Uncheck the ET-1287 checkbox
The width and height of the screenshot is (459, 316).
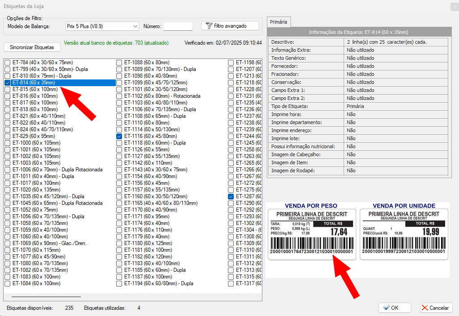click(x=231, y=196)
